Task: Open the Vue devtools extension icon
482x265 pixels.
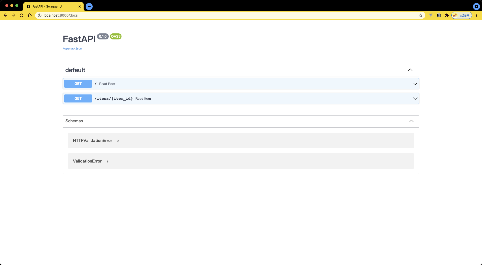Action: pos(431,15)
